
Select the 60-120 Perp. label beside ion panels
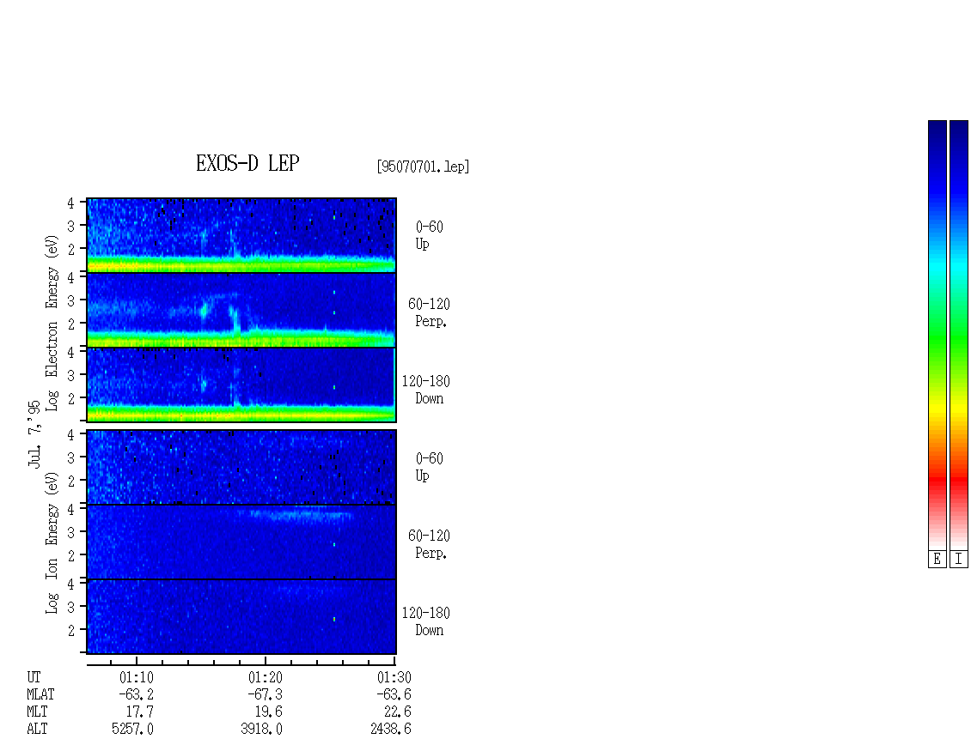click(x=429, y=544)
